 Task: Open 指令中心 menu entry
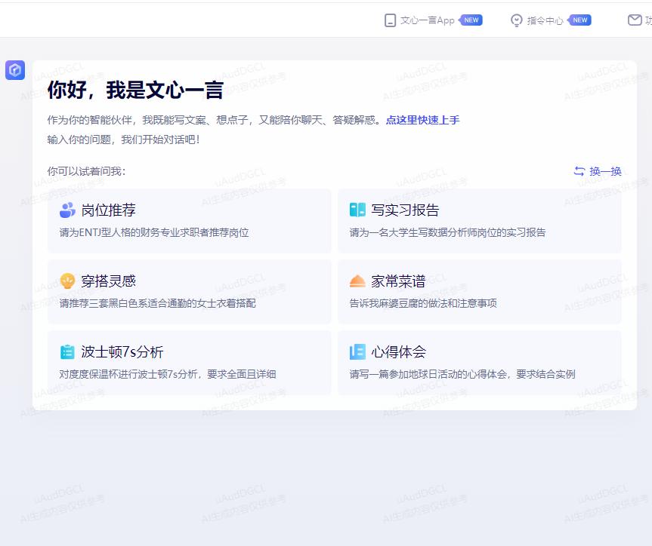click(545, 20)
